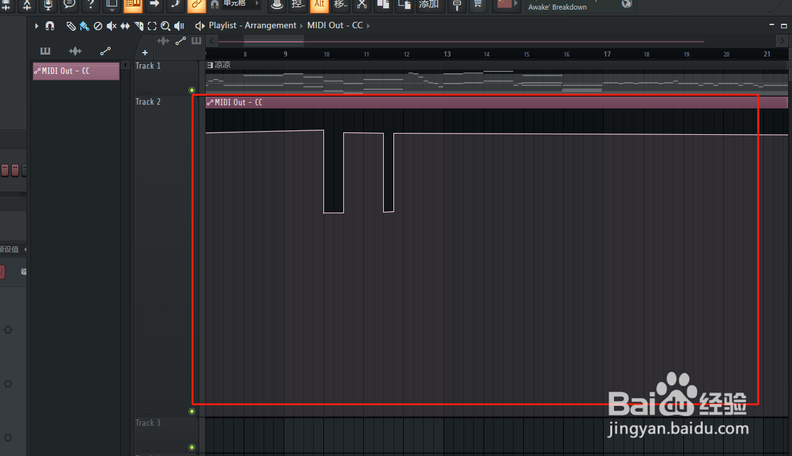Switch to the audio clips picker tab
The image size is (792, 456).
coord(75,51)
